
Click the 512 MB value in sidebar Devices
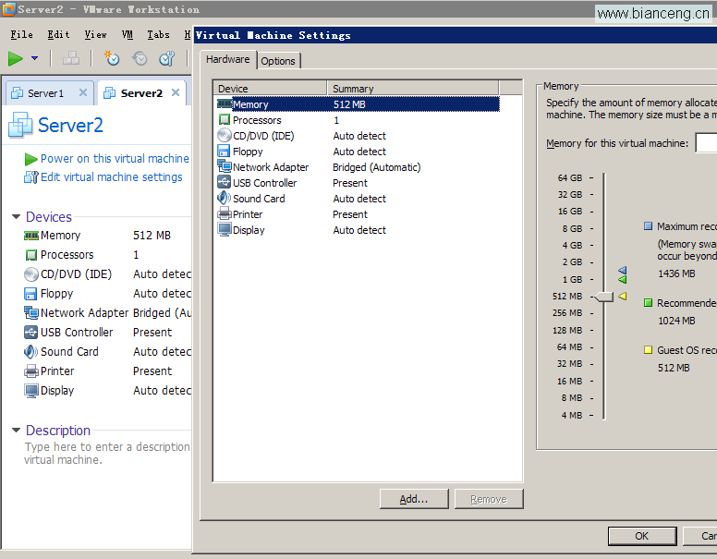(152, 236)
